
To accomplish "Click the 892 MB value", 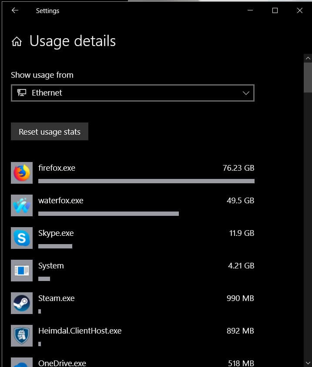I will 240,331.
